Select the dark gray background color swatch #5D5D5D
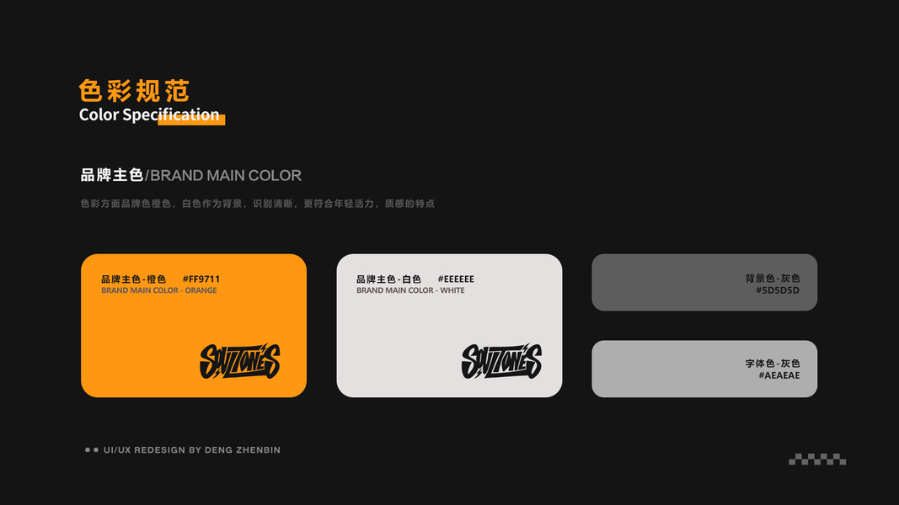 coord(704,282)
